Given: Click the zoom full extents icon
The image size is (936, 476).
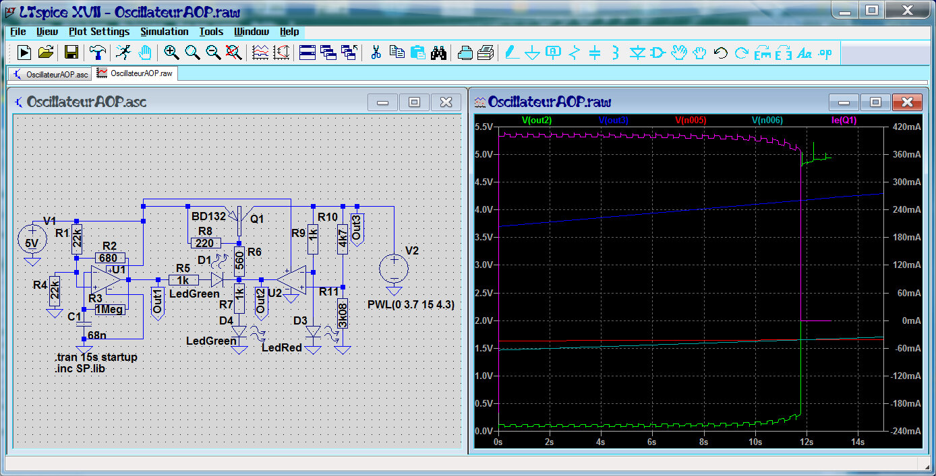Looking at the screenshot, I should (233, 52).
